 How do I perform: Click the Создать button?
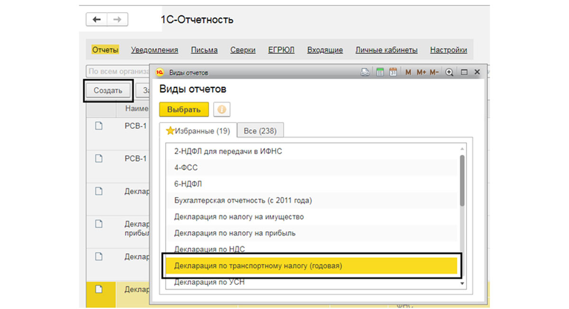(x=108, y=91)
